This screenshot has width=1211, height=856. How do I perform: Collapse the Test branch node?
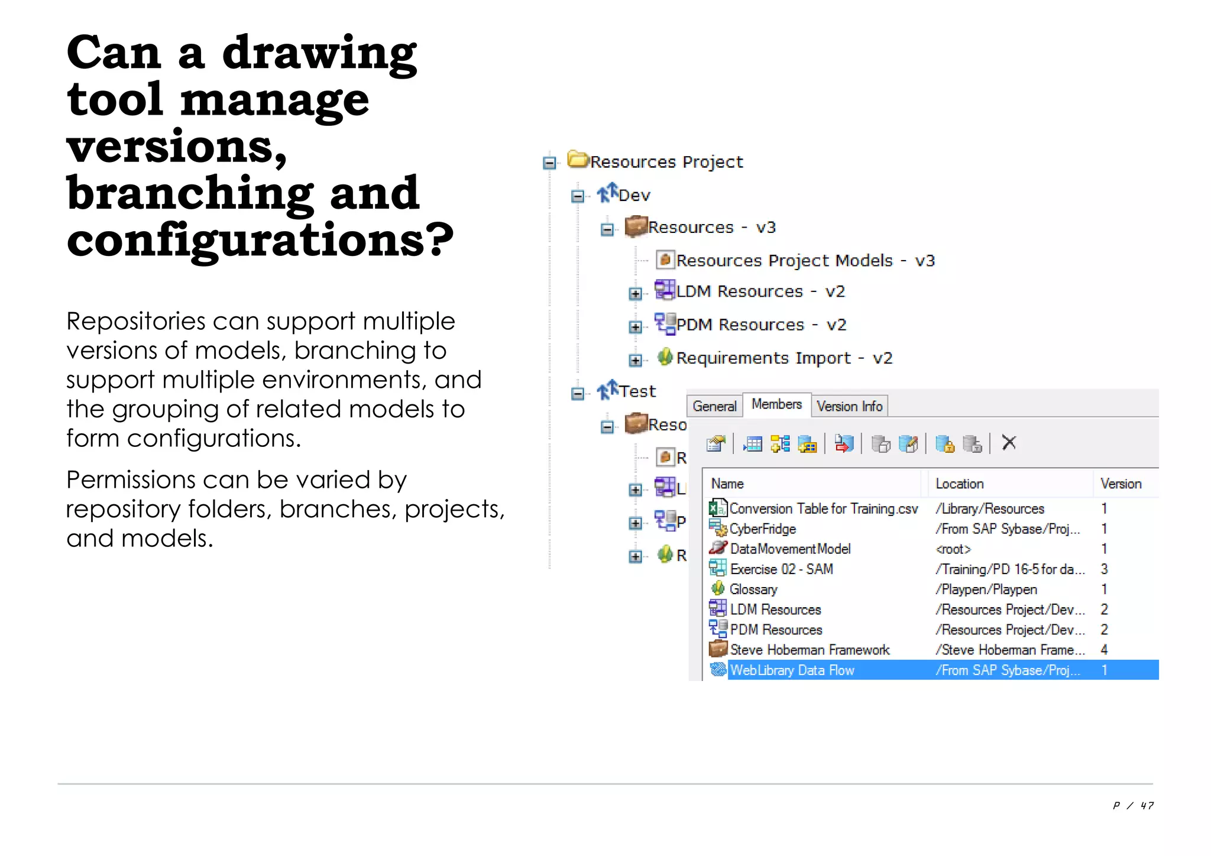(x=578, y=394)
